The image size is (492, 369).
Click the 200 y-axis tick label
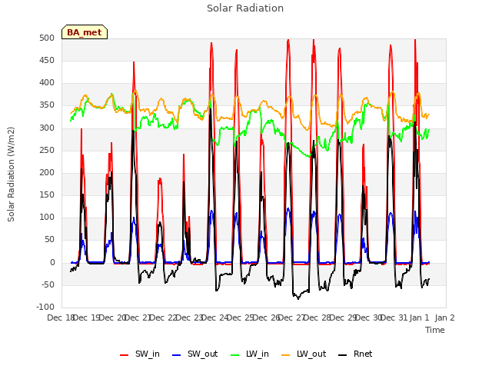47,172
